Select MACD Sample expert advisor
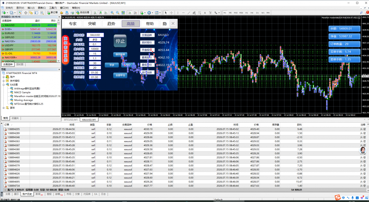The height and width of the screenshot is (202, 369). pyautogui.click(x=22, y=92)
